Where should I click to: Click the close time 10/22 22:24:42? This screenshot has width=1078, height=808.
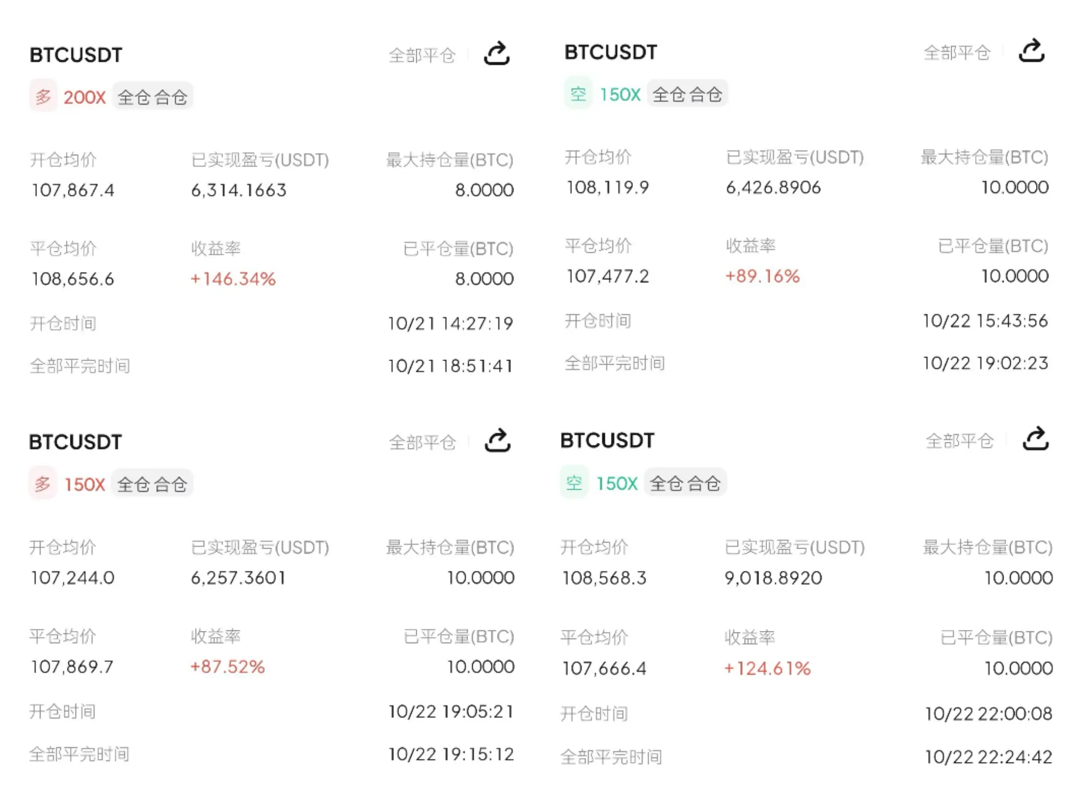tap(988, 757)
